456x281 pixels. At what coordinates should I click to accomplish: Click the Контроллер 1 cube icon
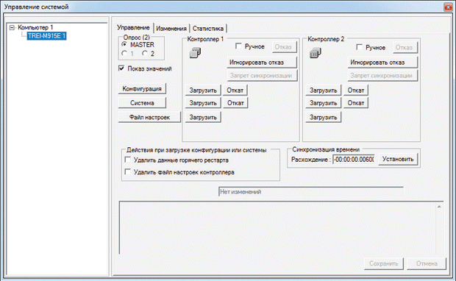pyautogui.click(x=195, y=53)
